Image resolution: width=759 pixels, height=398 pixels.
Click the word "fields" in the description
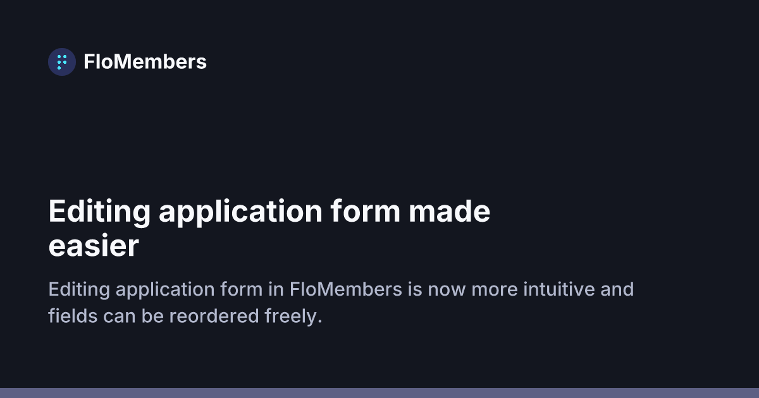73,317
